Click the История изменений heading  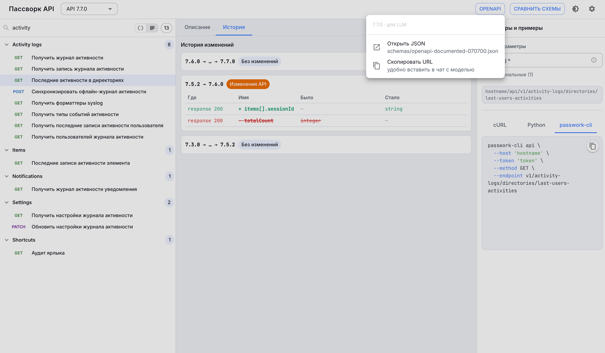pos(207,45)
